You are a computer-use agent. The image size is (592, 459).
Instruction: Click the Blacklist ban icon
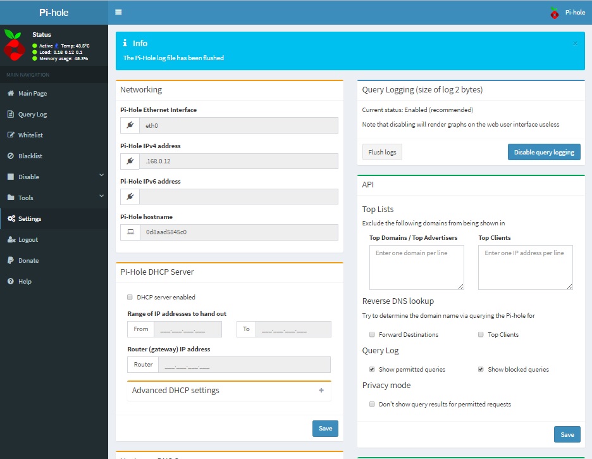[11, 156]
